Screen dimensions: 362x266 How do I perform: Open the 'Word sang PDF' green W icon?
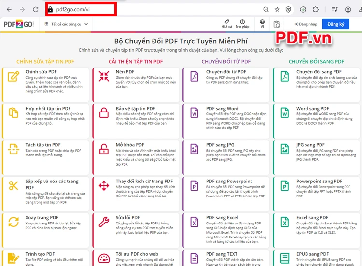pos(285,112)
